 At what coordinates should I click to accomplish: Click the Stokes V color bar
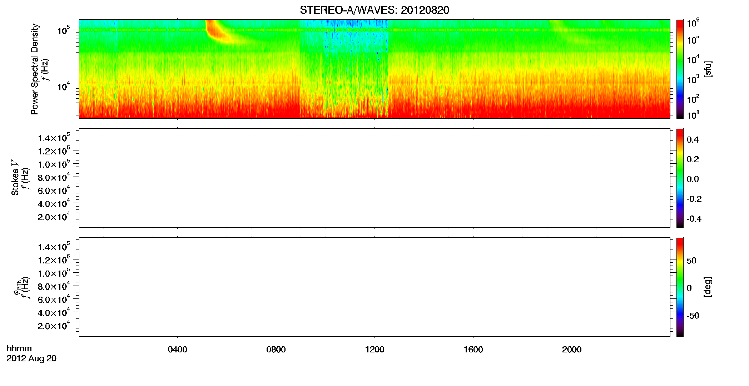680,178
